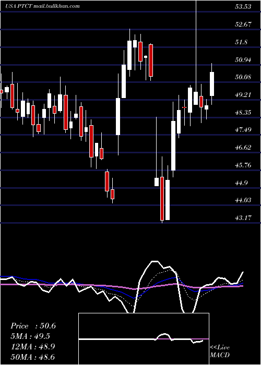Select the 48.35 price level label
The width and height of the screenshot is (261, 365).
(x=243, y=113)
